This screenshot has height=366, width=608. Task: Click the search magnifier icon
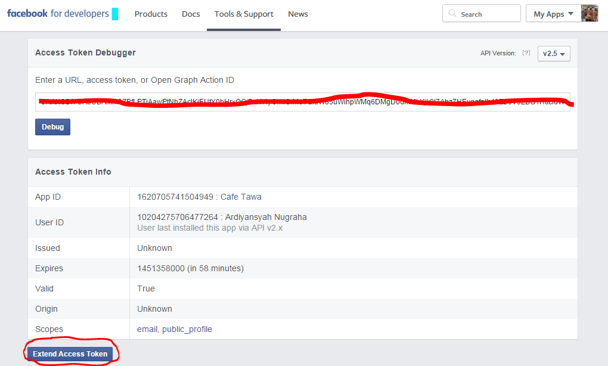click(452, 14)
